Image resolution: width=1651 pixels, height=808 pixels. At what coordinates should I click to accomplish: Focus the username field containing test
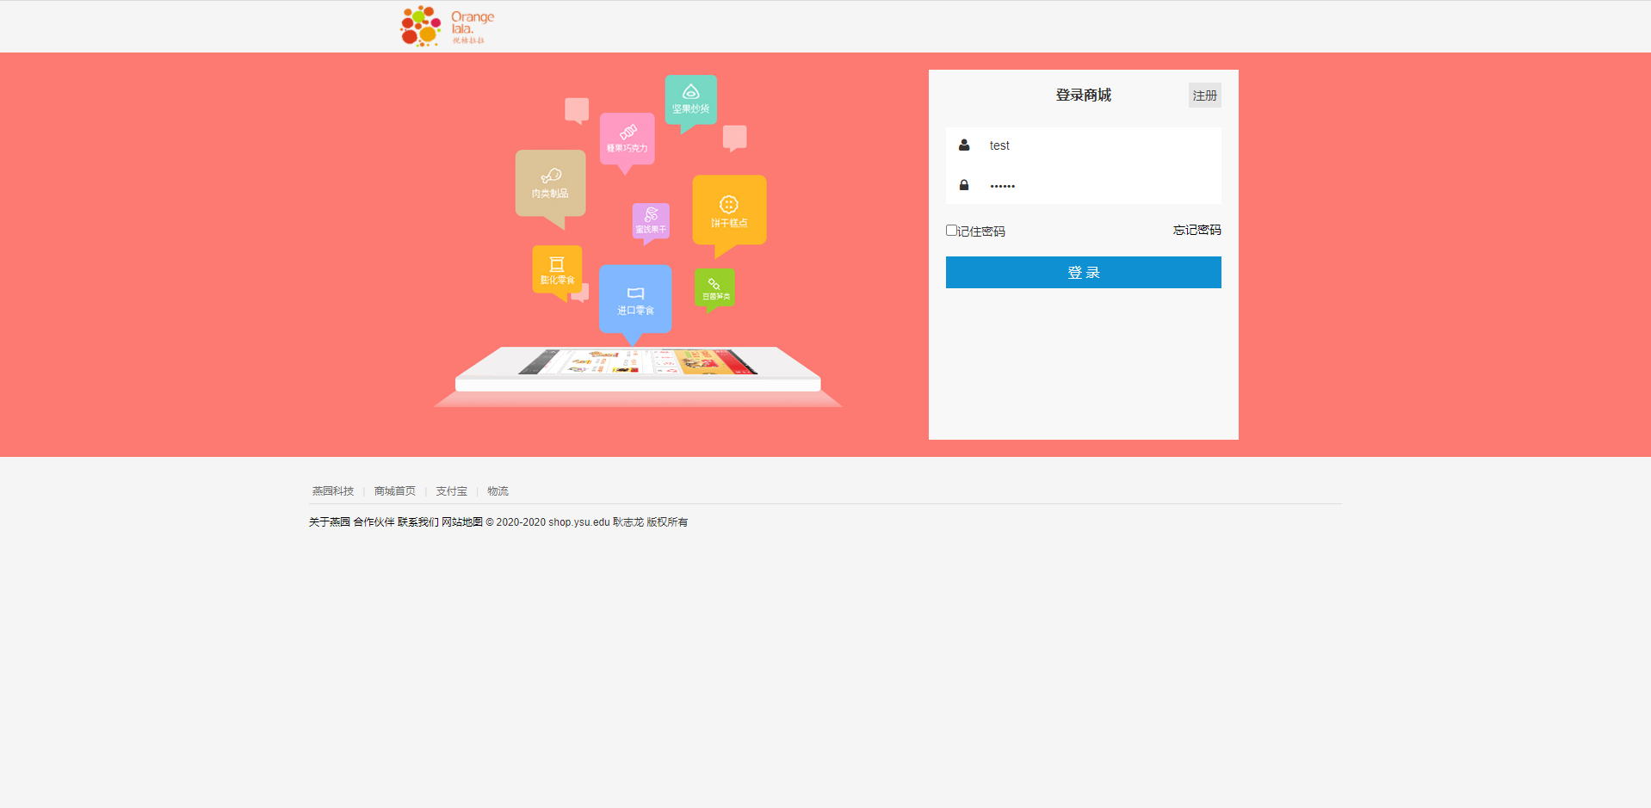pos(1101,145)
